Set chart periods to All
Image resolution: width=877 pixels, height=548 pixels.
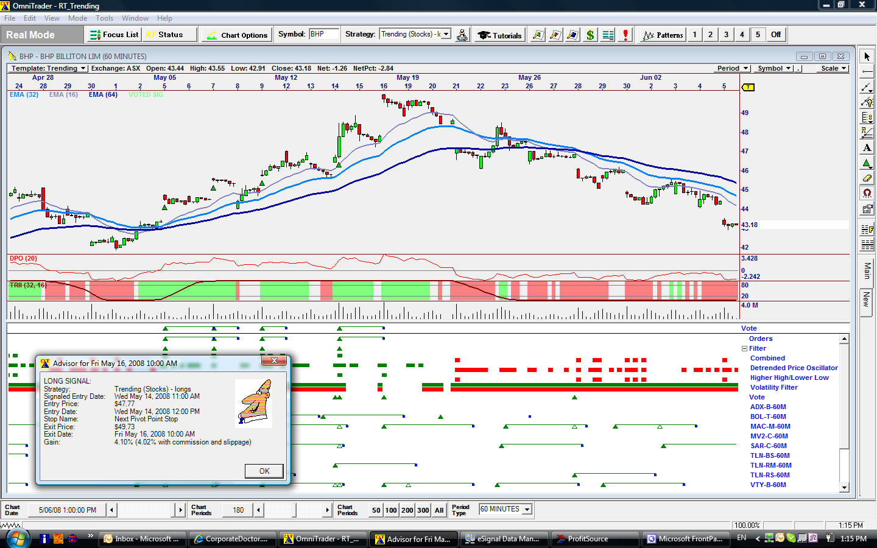coord(439,510)
